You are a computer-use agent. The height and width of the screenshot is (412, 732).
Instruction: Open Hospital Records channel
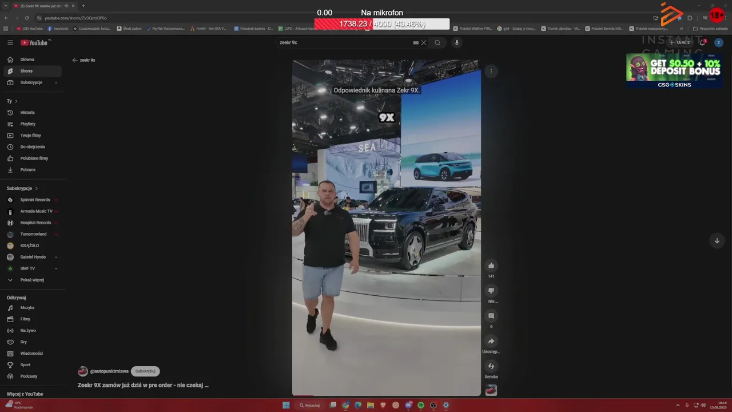[33, 223]
